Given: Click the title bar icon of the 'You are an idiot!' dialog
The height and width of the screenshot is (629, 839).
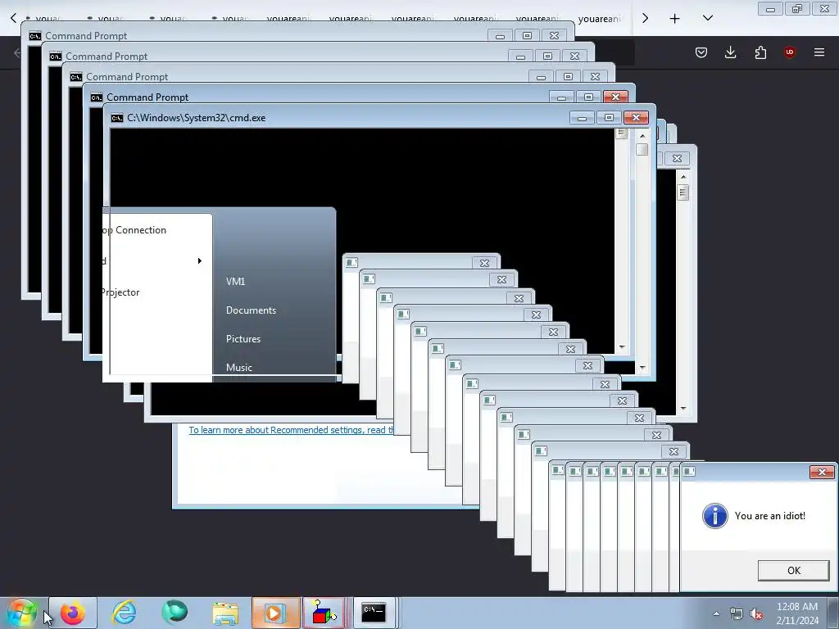Looking at the screenshot, I should pyautogui.click(x=689, y=471).
